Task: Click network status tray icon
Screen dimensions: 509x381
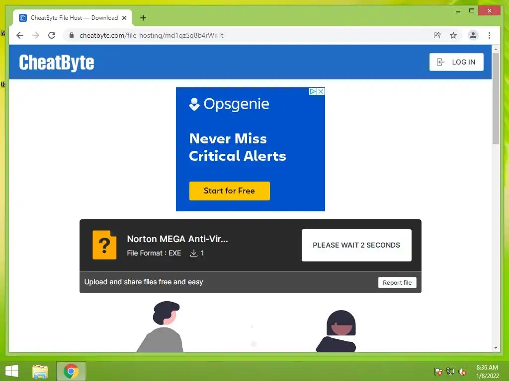Action: pos(450,371)
